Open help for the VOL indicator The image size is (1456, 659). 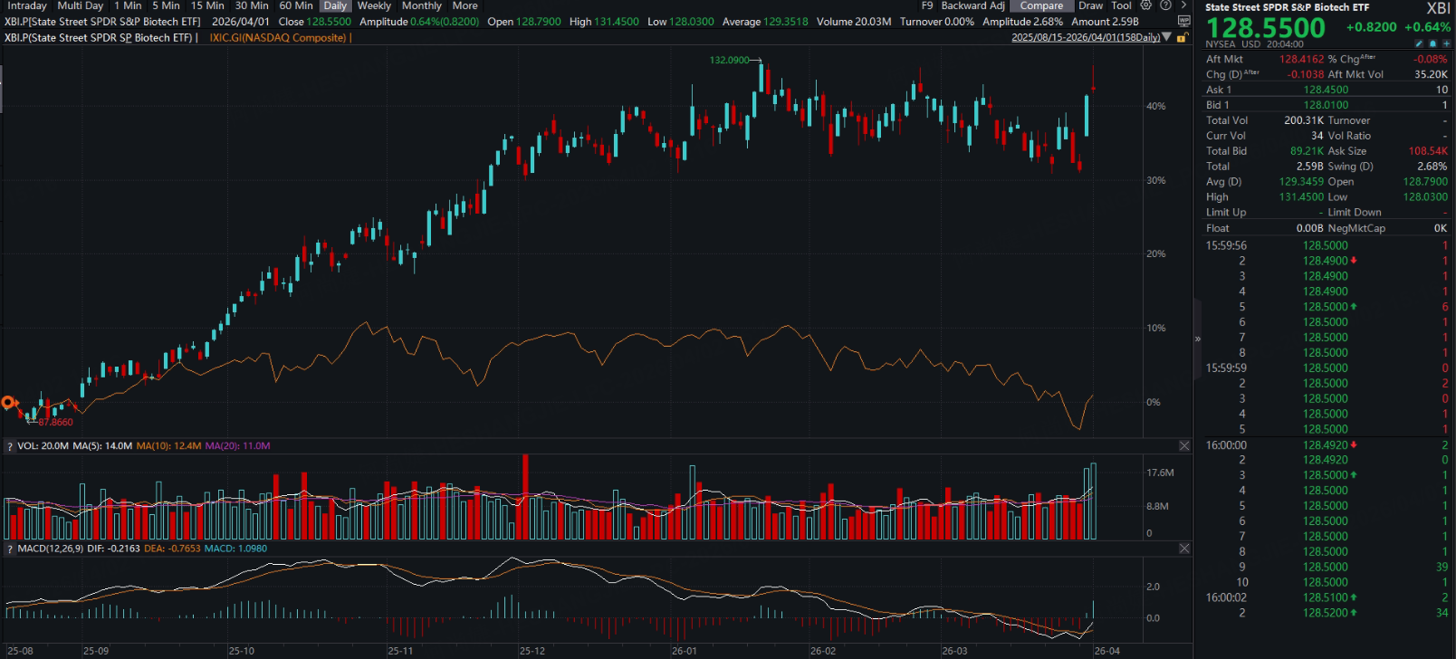pyautogui.click(x=10, y=446)
